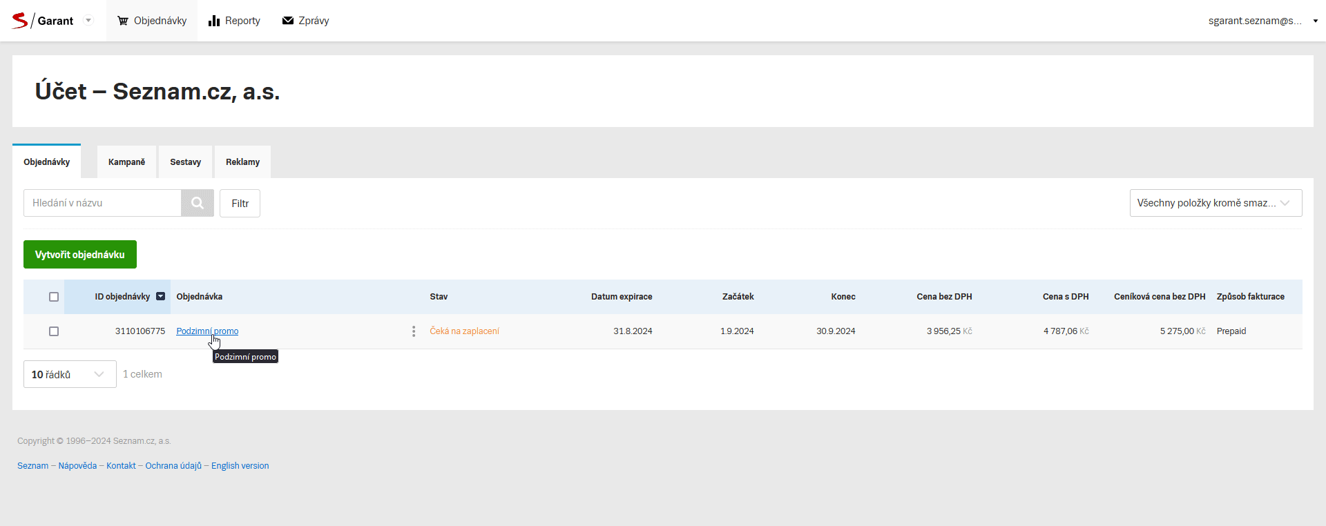This screenshot has height=526, width=1326.
Task: Change rows per page from 10 řádků
Action: tap(70, 374)
